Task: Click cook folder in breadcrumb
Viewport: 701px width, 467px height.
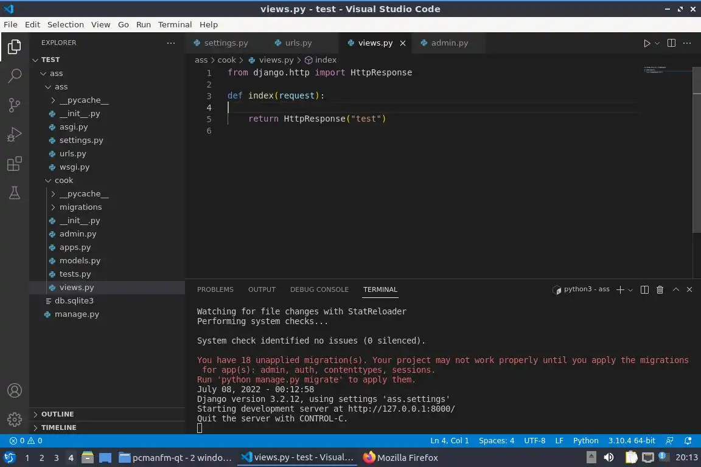Action: pyautogui.click(x=226, y=60)
